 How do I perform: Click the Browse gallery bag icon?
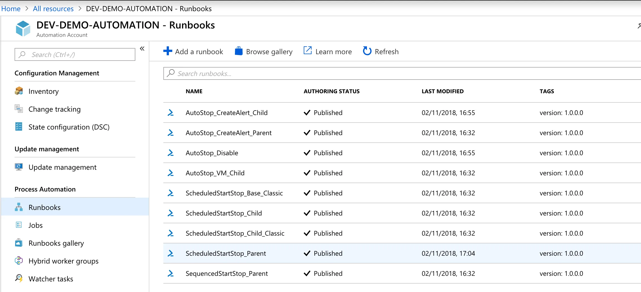pyautogui.click(x=238, y=51)
